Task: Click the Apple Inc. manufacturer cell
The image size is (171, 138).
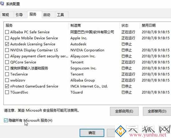Action: [x=79, y=38]
